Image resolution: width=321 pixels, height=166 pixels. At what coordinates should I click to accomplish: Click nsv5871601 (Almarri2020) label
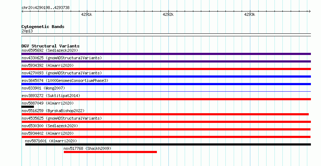51,141
